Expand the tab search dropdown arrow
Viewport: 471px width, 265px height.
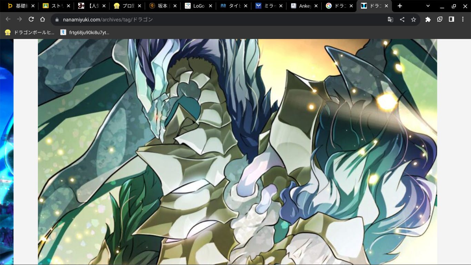coord(428,6)
